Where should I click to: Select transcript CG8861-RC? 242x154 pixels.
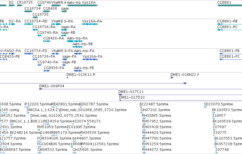pos(230,30)
